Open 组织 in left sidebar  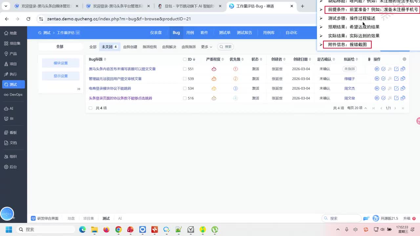(10, 157)
